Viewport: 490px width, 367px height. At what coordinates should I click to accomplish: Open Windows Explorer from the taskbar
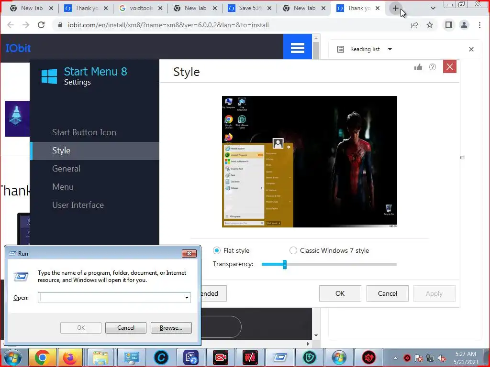(x=100, y=357)
